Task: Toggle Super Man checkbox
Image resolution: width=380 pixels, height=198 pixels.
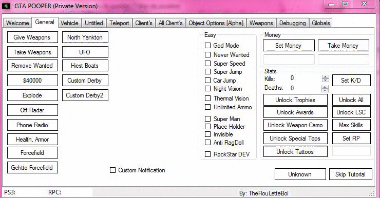Action: point(207,119)
